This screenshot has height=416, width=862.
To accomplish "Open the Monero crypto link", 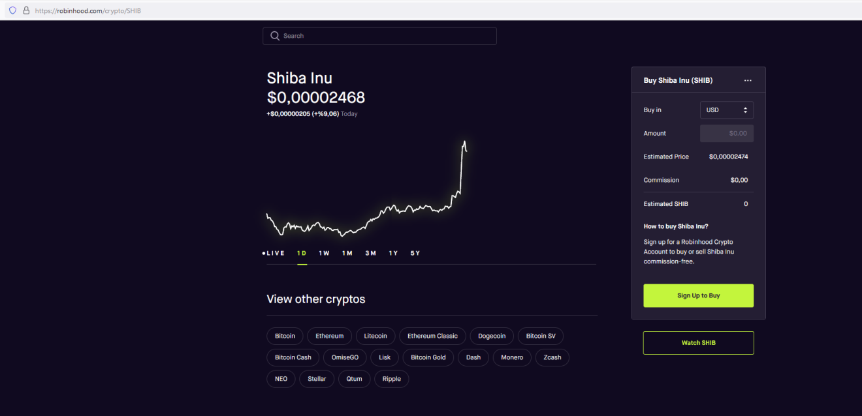I will (x=512, y=357).
